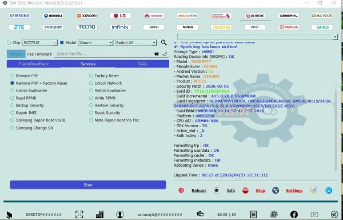Choose the Remove FRP option
Viewport: 343px width, 220px height.
tap(24, 76)
